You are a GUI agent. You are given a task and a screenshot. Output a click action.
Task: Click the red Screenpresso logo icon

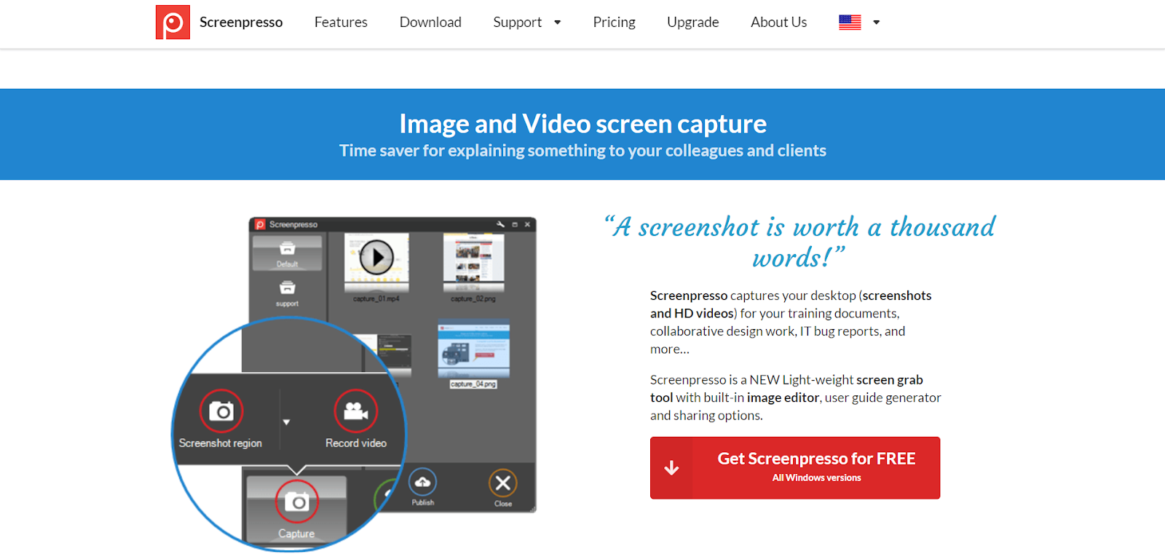pyautogui.click(x=173, y=22)
